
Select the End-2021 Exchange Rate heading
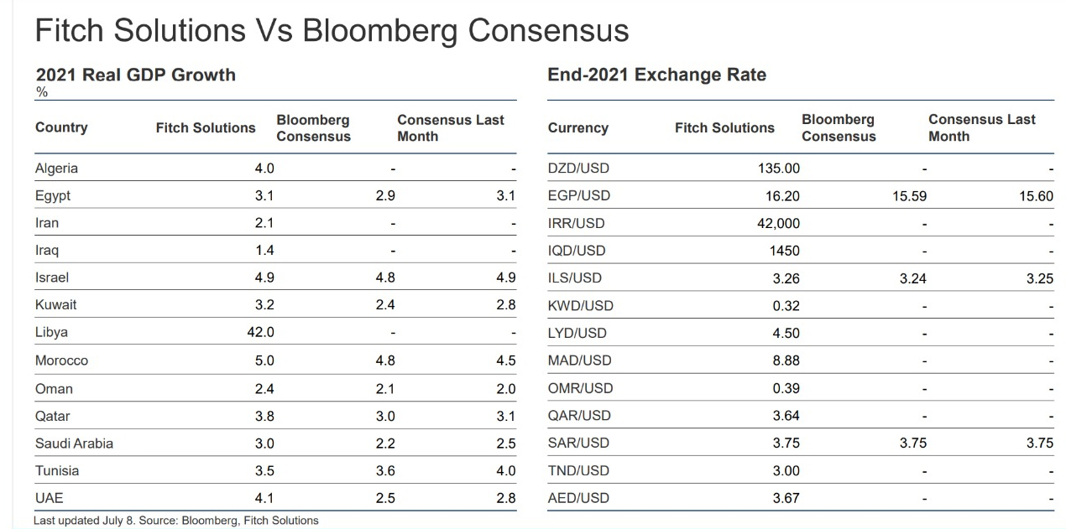(656, 75)
